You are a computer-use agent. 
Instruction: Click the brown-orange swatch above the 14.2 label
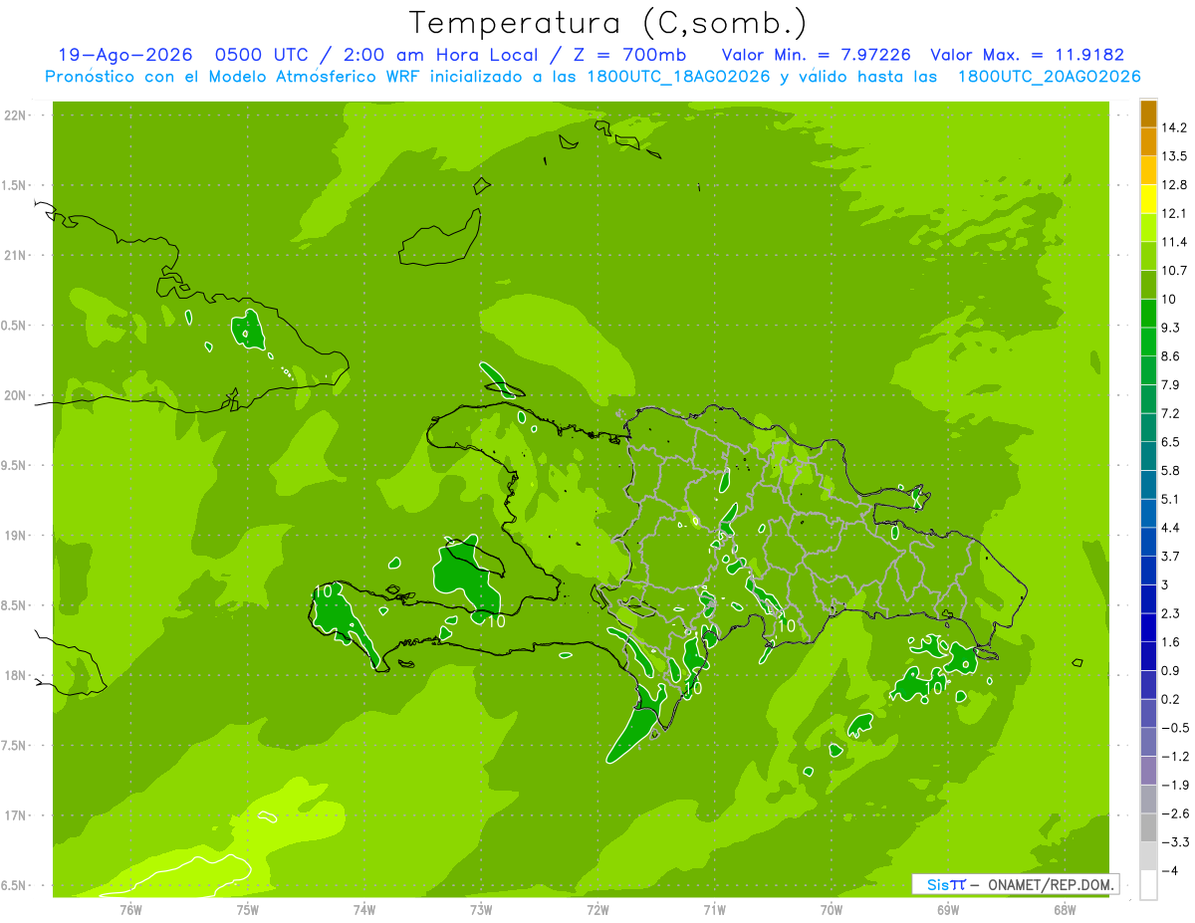point(1148,114)
